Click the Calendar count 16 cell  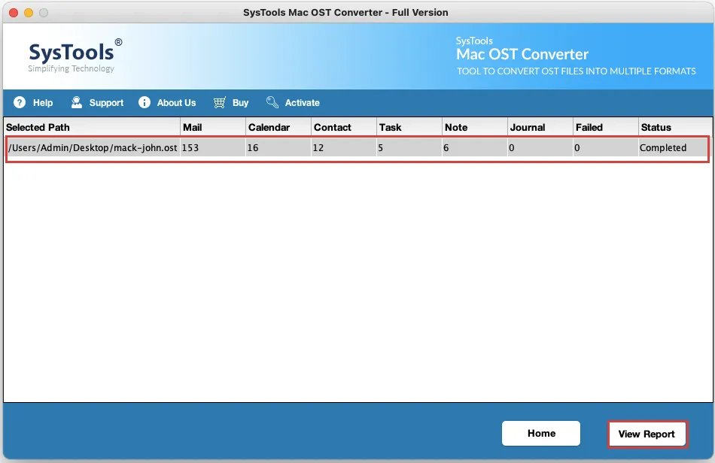click(278, 148)
